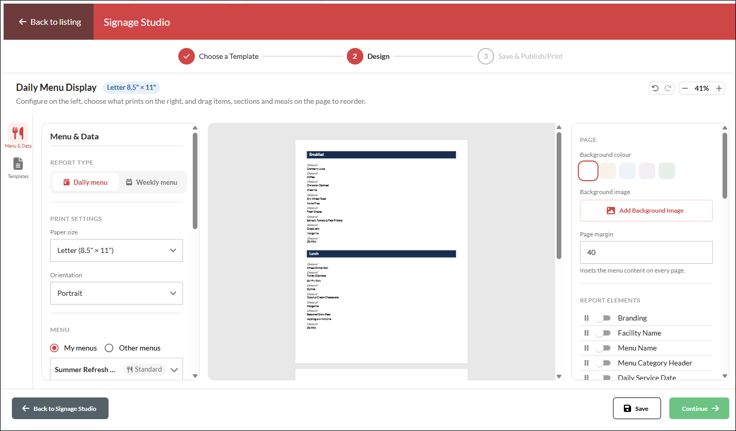
Task: Zoom out with the minus icon
Action: [685, 88]
